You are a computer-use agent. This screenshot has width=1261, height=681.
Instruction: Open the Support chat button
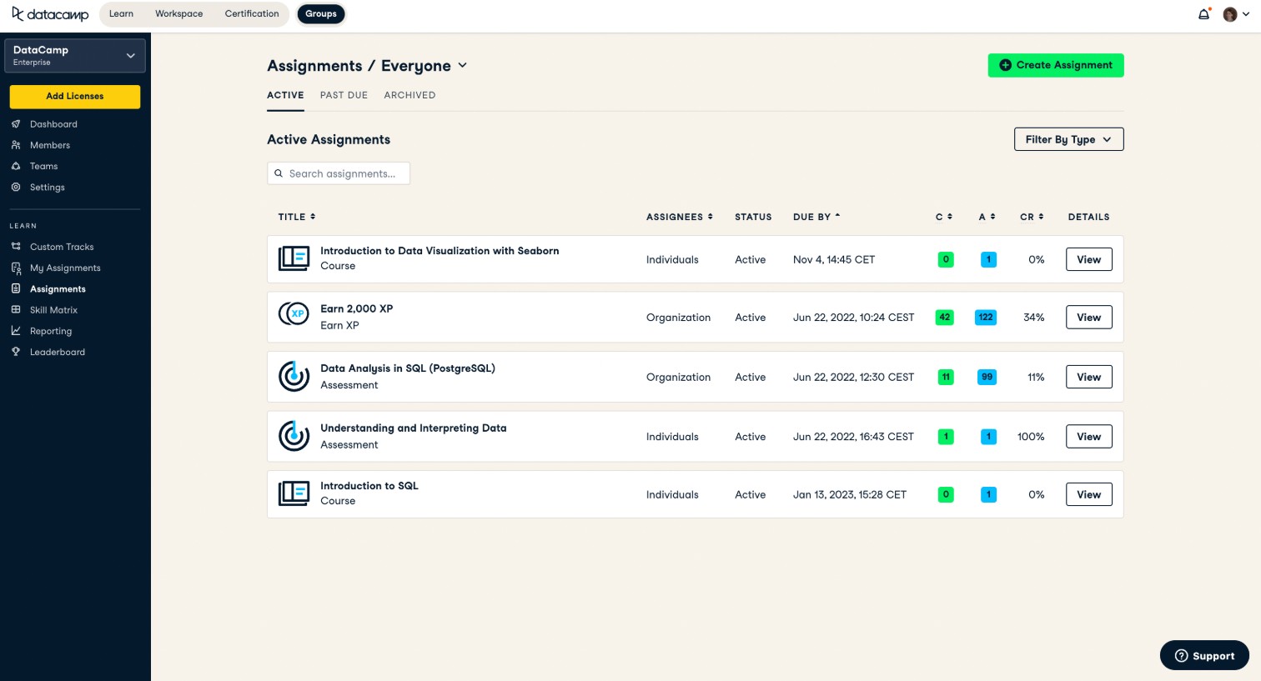[x=1204, y=656]
